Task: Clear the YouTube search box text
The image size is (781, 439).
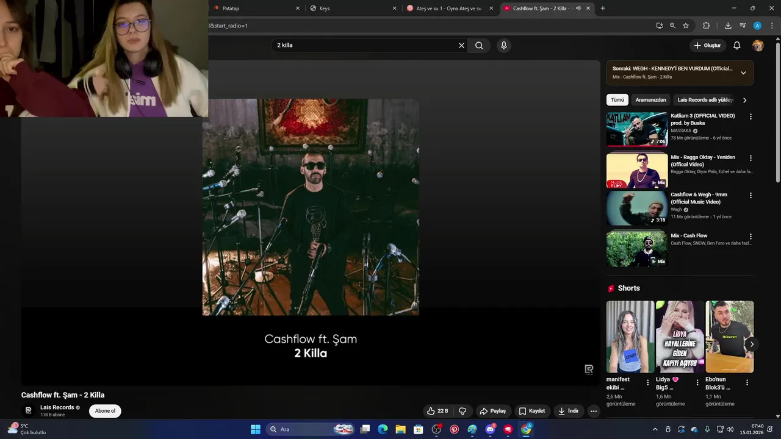Action: pyautogui.click(x=461, y=45)
